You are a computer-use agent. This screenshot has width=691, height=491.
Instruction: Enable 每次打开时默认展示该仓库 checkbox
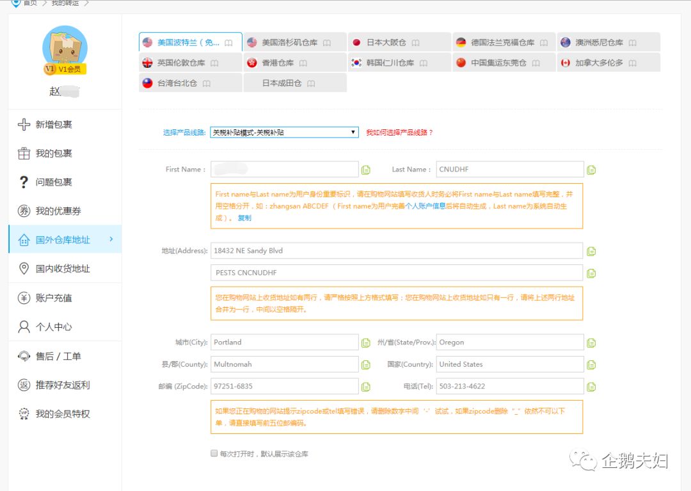click(214, 453)
